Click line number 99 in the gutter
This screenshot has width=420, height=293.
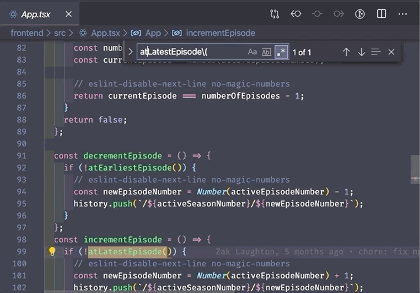[x=21, y=252]
